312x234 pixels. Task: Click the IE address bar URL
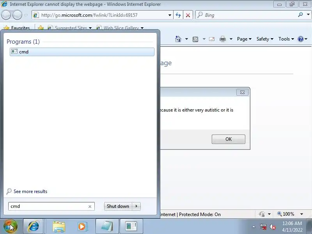pyautogui.click(x=89, y=15)
